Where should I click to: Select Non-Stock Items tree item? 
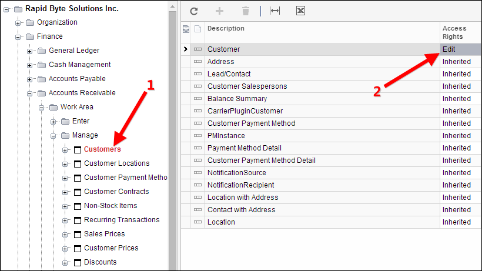tap(111, 206)
